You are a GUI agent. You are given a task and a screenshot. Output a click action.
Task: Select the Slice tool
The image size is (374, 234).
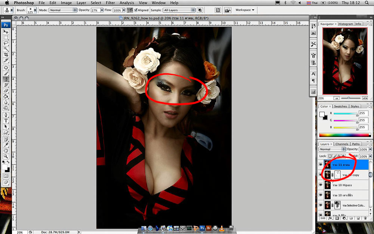point(6,60)
